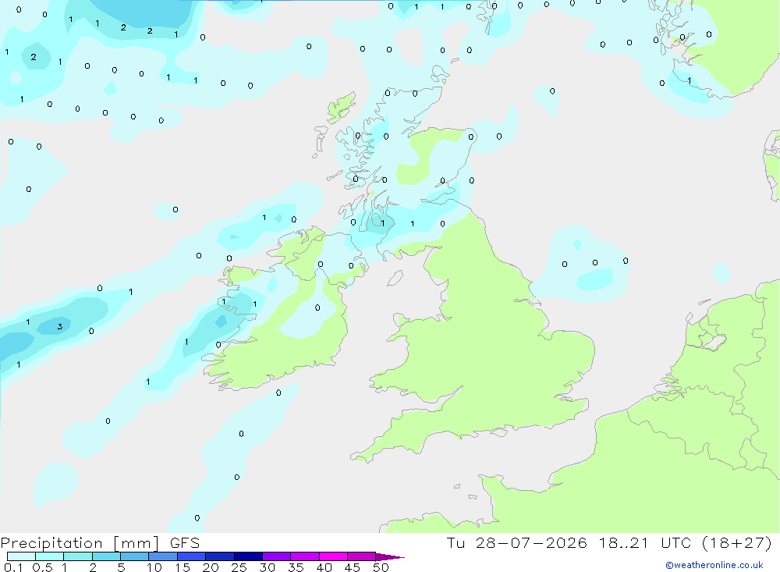
Task: Select the 40–45 mm magenta legend swatch
Action: click(333, 556)
